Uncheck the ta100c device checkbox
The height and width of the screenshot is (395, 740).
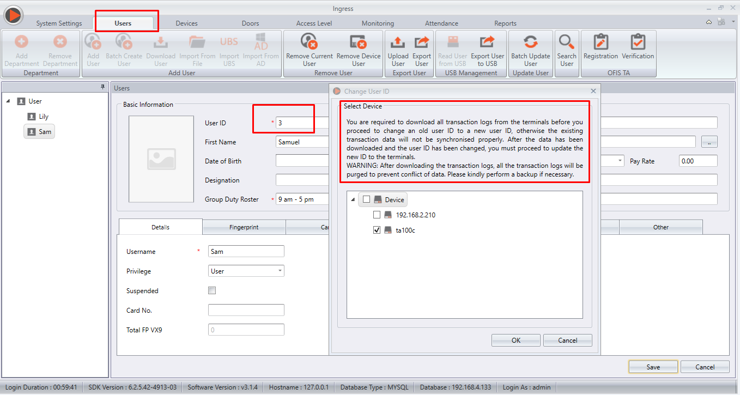(x=377, y=230)
